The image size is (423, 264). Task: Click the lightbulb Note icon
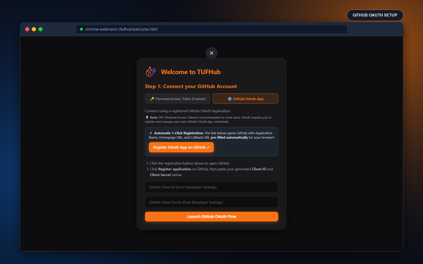click(147, 117)
